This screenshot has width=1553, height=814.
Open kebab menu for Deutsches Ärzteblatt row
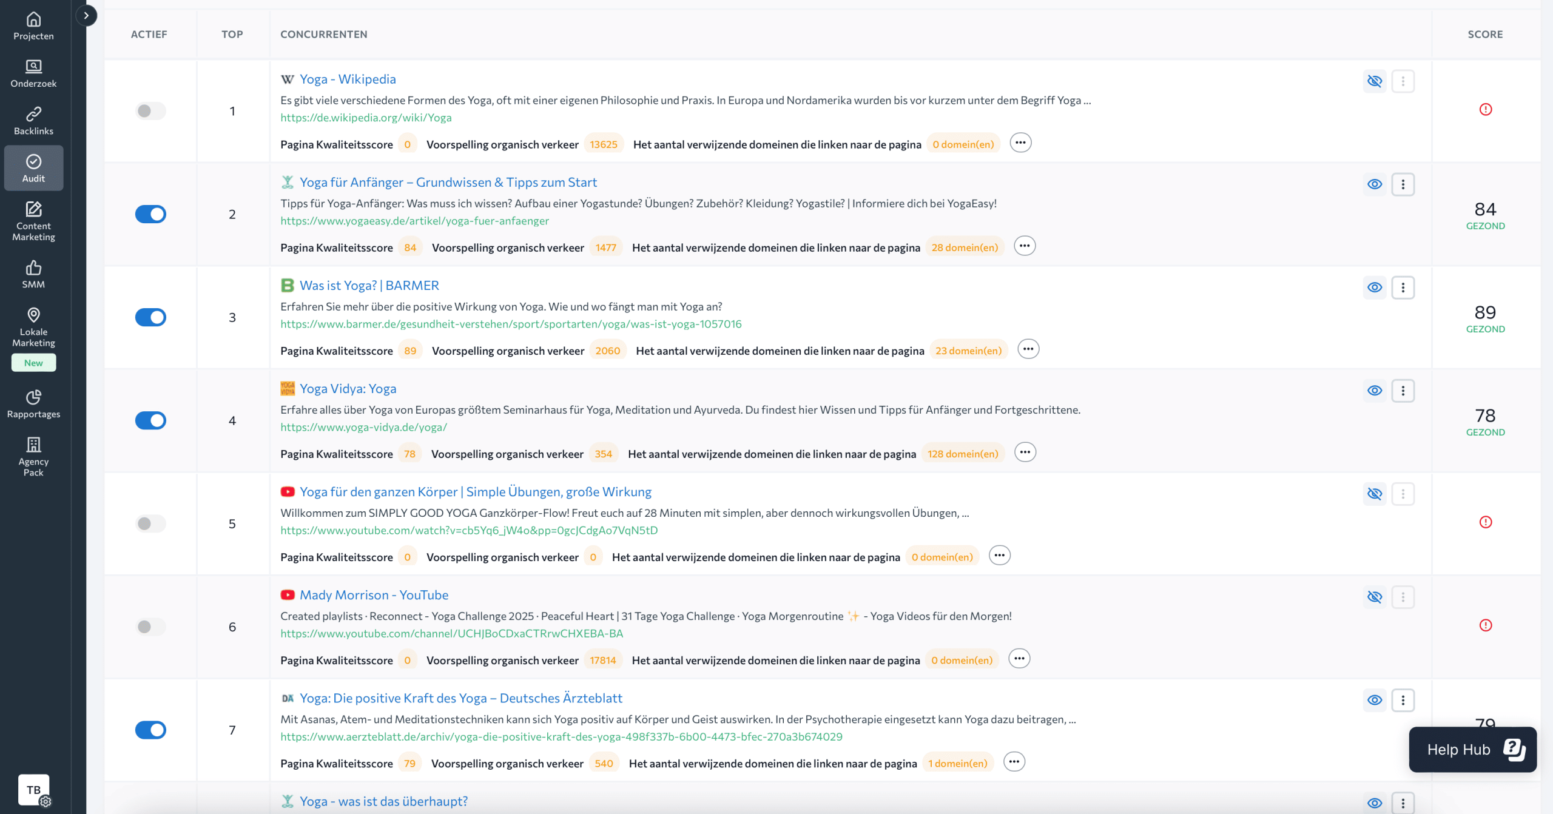pos(1403,699)
